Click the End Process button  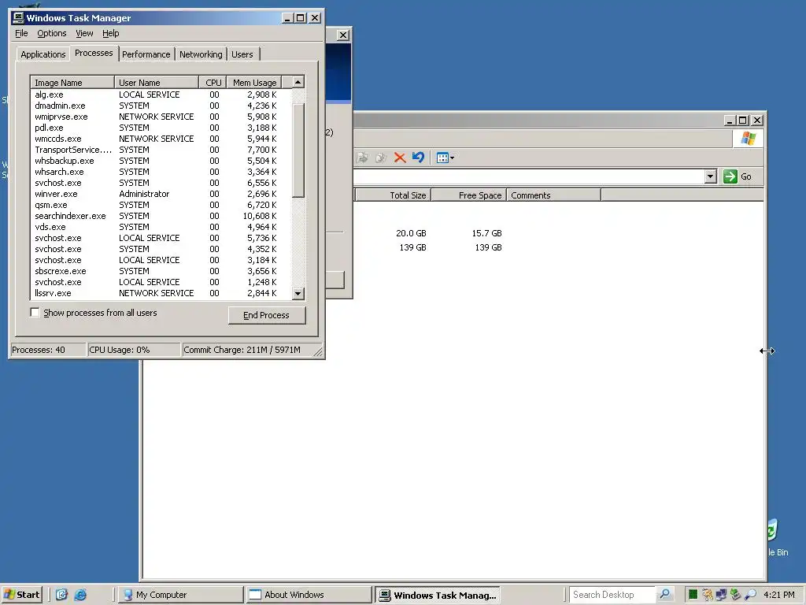[266, 315]
